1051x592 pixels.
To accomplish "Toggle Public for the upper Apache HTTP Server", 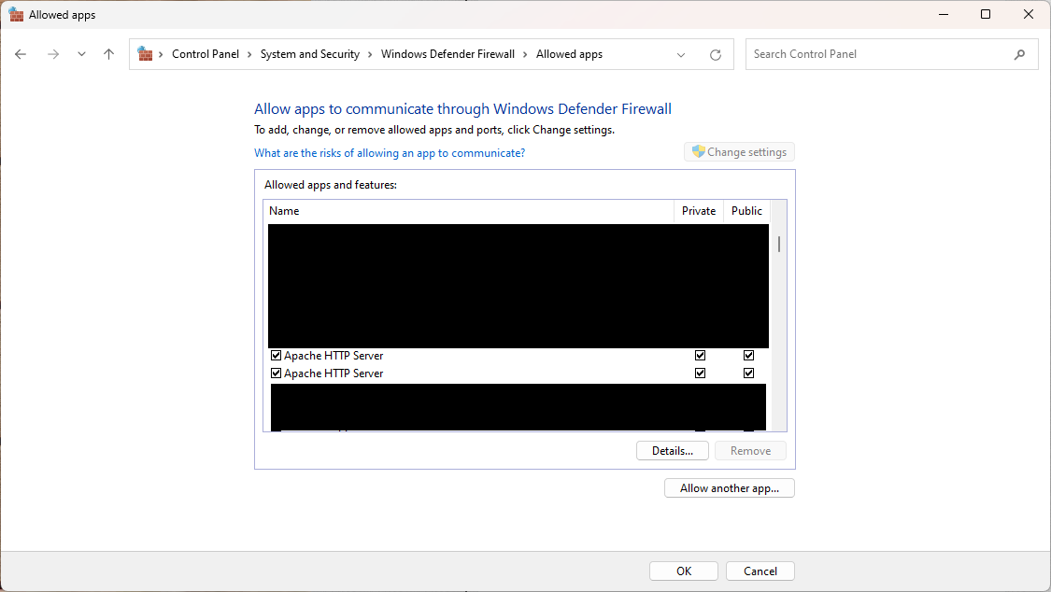I will point(748,356).
